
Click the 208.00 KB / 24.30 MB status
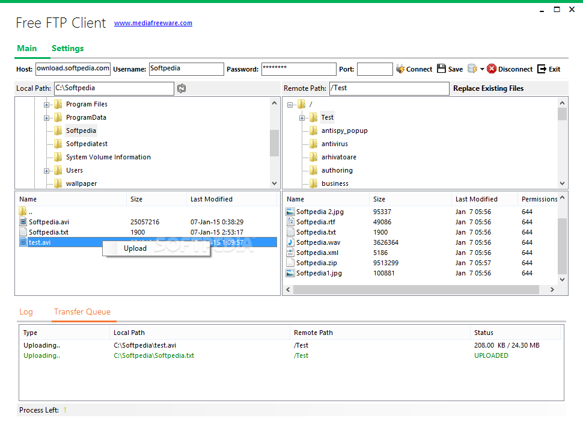(x=507, y=346)
